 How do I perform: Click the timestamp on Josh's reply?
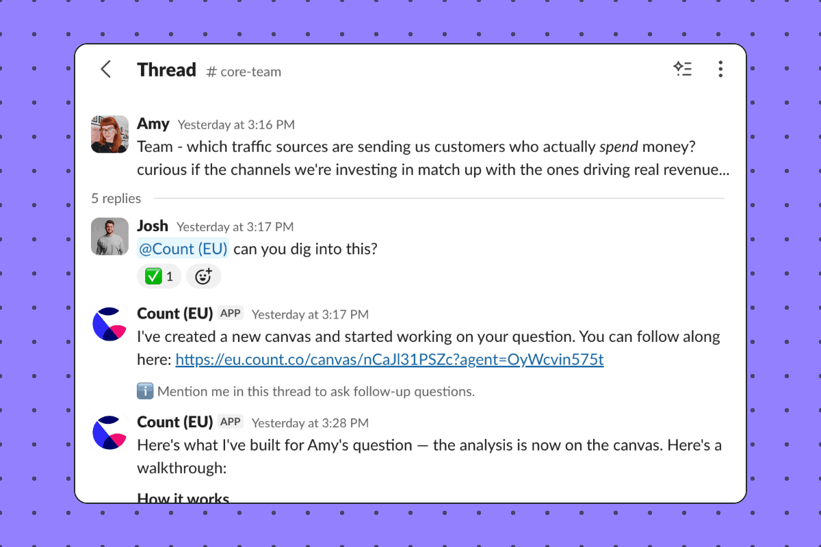point(235,226)
